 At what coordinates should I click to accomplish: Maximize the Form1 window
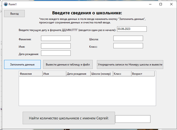(x=161, y=4)
